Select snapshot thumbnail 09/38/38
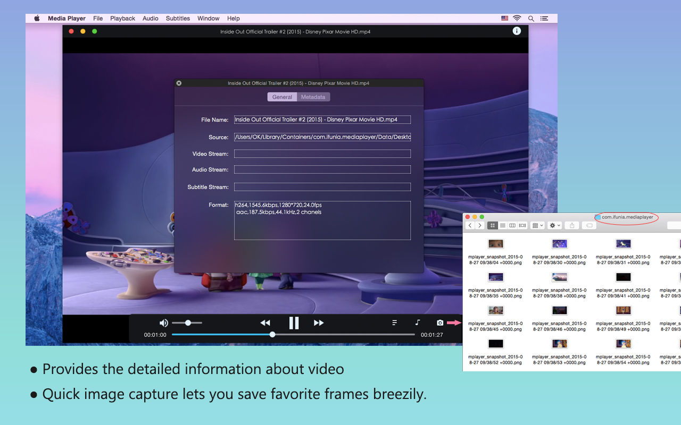This screenshot has width=681, height=425. tap(559, 277)
